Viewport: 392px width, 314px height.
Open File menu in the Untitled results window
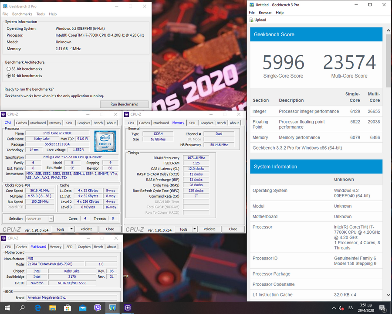(252, 13)
